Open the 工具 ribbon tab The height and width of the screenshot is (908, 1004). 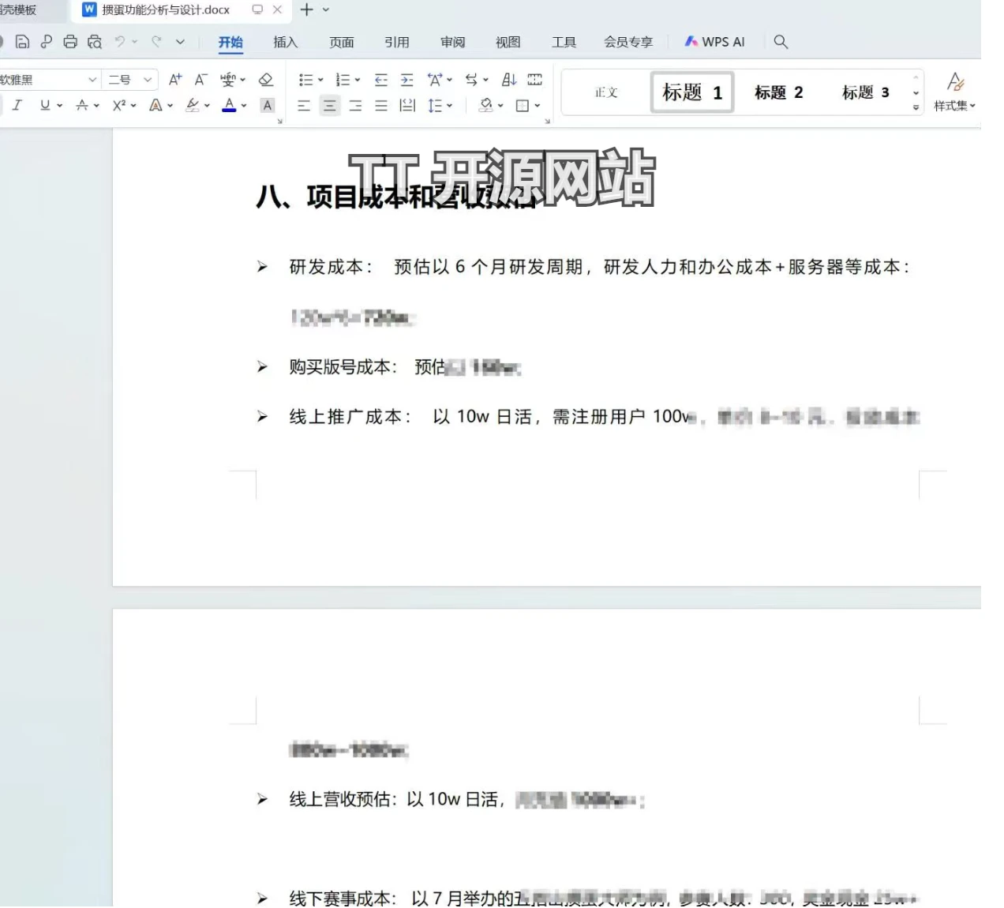pos(564,42)
